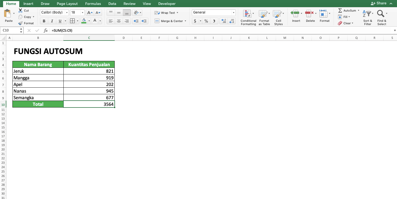The height and width of the screenshot is (199, 397).
Task: Click the Wrap Text button
Action: click(x=166, y=13)
